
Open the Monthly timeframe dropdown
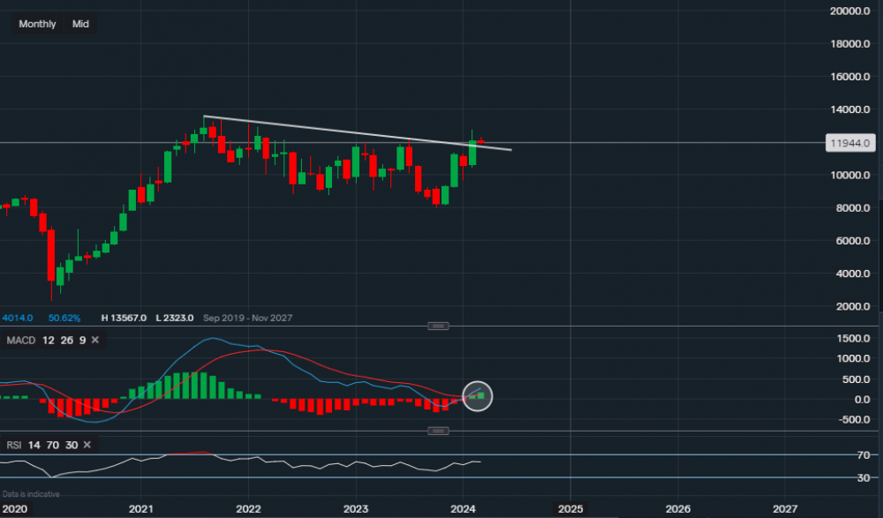[x=37, y=24]
